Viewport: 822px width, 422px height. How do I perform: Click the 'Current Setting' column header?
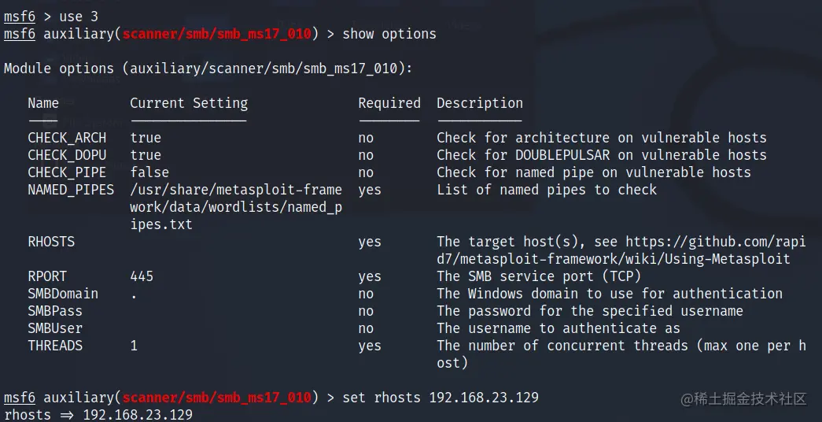189,103
